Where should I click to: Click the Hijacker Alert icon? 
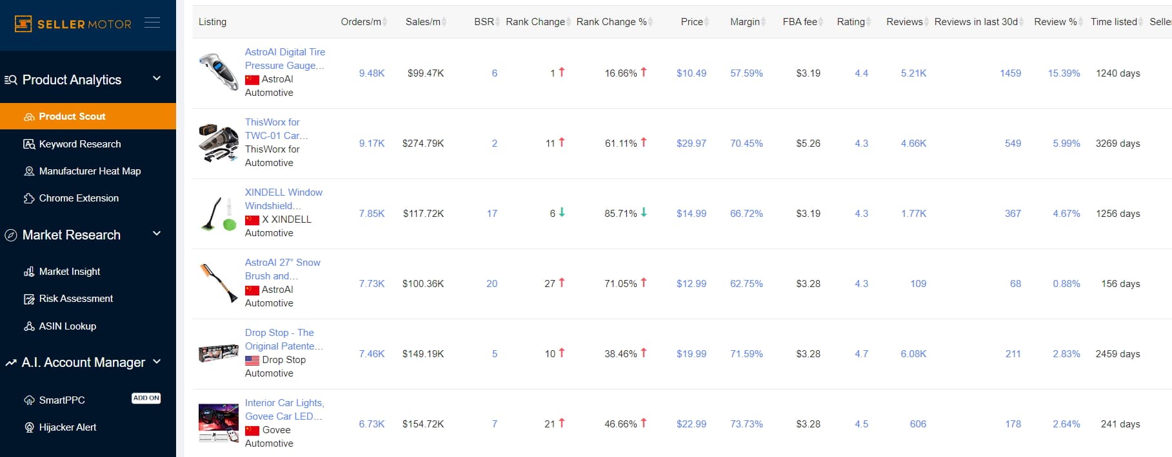point(29,427)
